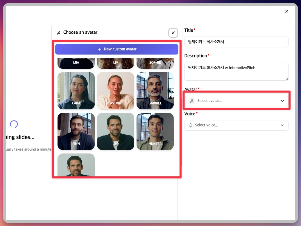Pick the Hunter avatar
The image size is (301, 226).
[x=155, y=131]
